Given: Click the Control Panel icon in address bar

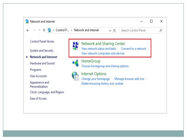Looking at the screenshot, I should [x=49, y=30].
